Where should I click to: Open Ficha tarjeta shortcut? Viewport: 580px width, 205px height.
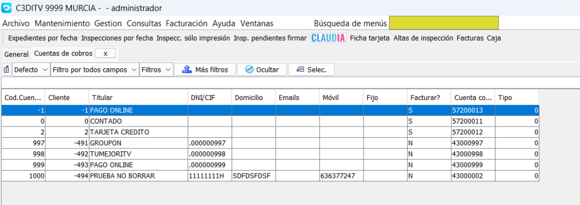369,38
